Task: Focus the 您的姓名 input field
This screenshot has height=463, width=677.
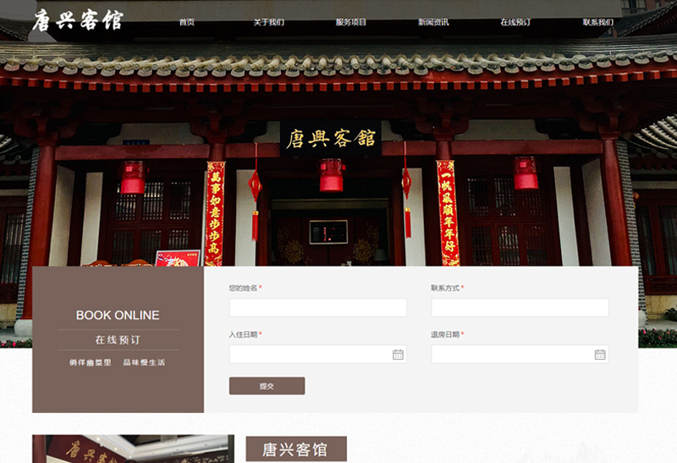Action: (318, 307)
